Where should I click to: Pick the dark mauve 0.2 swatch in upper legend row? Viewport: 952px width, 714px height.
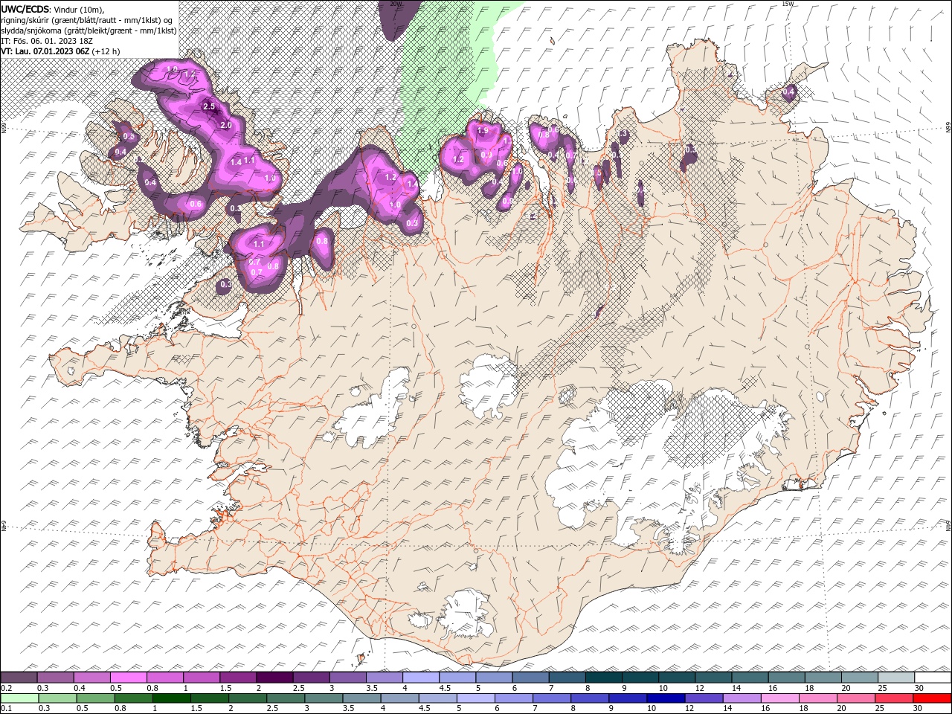point(19,678)
